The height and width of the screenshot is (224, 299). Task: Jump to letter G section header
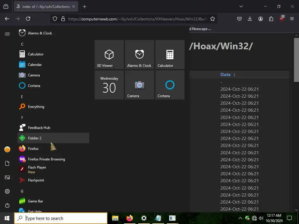[22, 191]
